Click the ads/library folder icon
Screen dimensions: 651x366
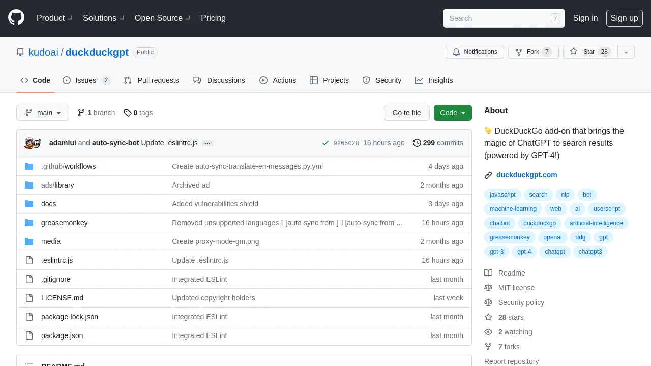click(x=29, y=185)
